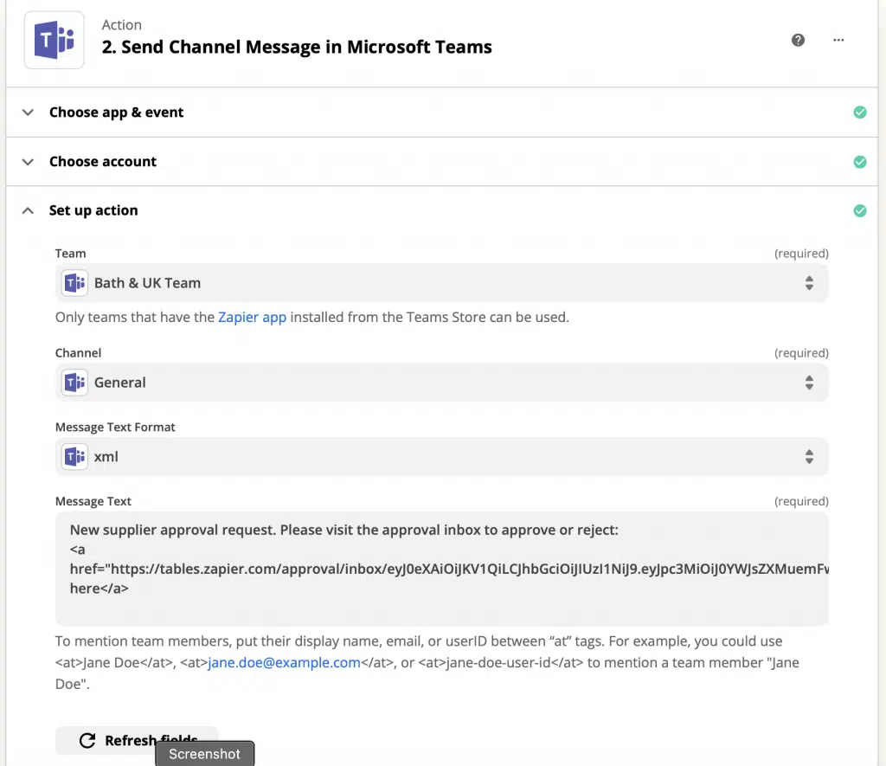Click the up-down arrows on Channel field
Screen dimensions: 886x766
point(809,383)
